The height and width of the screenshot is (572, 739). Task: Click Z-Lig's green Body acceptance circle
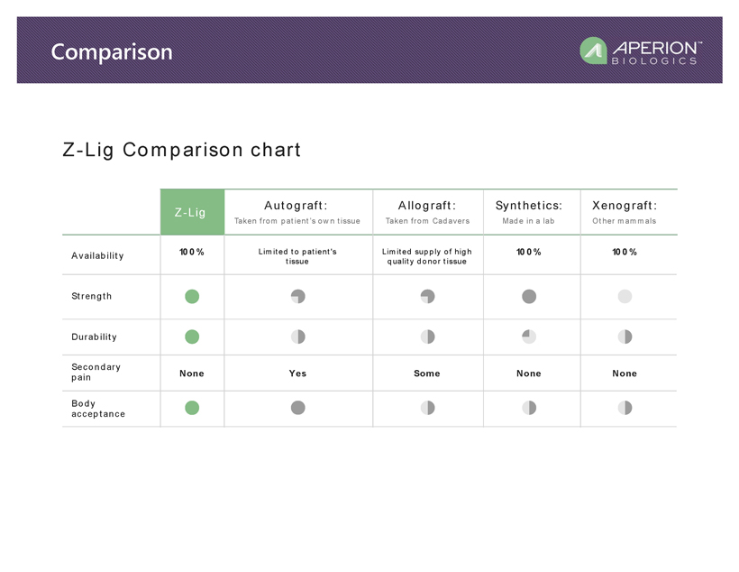[192, 408]
